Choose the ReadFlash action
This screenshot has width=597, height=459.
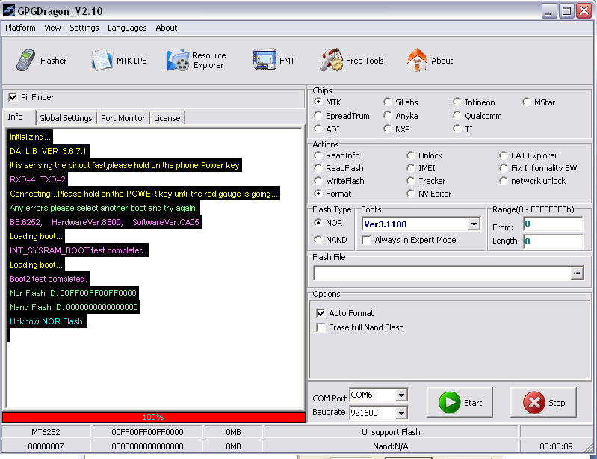[318, 168]
